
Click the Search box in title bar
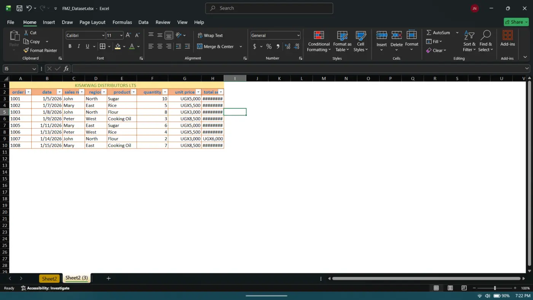pyautogui.click(x=269, y=8)
